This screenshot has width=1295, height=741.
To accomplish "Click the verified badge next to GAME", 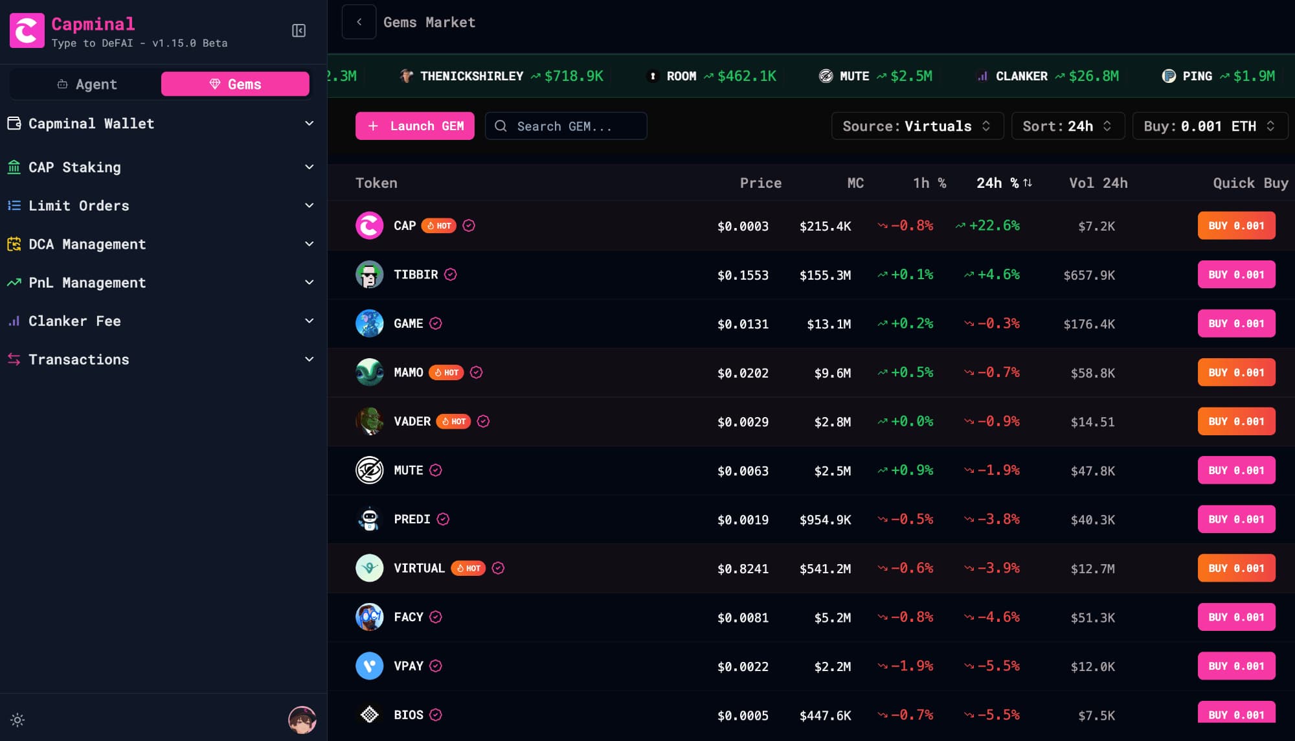I will click(x=436, y=323).
